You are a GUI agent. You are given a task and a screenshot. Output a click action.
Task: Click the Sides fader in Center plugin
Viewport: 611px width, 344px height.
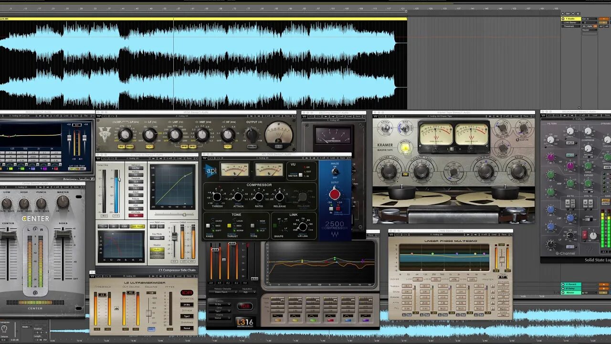[62, 233]
